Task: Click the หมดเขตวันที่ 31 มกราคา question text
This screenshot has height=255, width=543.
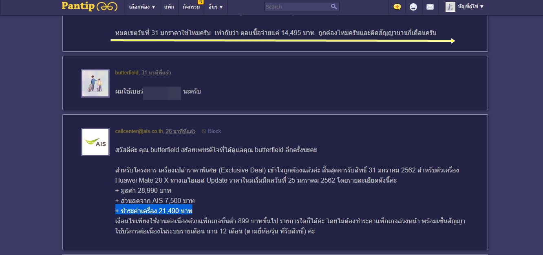Action: [276, 33]
